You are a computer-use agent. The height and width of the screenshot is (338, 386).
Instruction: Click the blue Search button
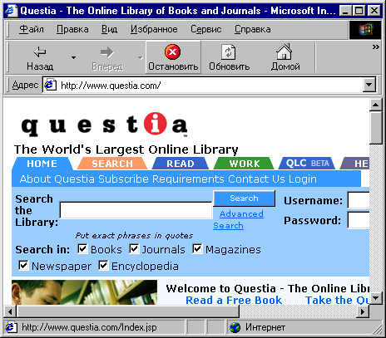pyautogui.click(x=244, y=198)
